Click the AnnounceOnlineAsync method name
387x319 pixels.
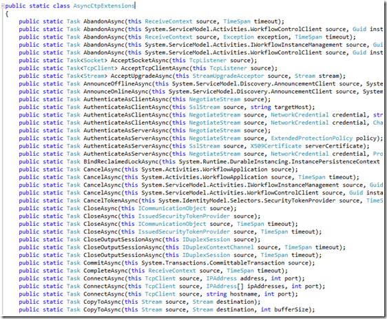click(116, 92)
